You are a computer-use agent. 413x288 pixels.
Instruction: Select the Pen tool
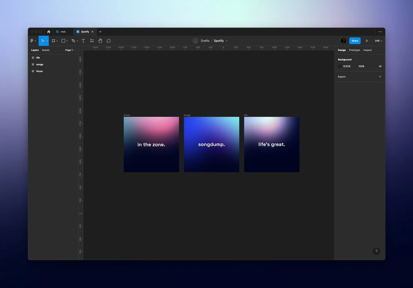point(73,41)
